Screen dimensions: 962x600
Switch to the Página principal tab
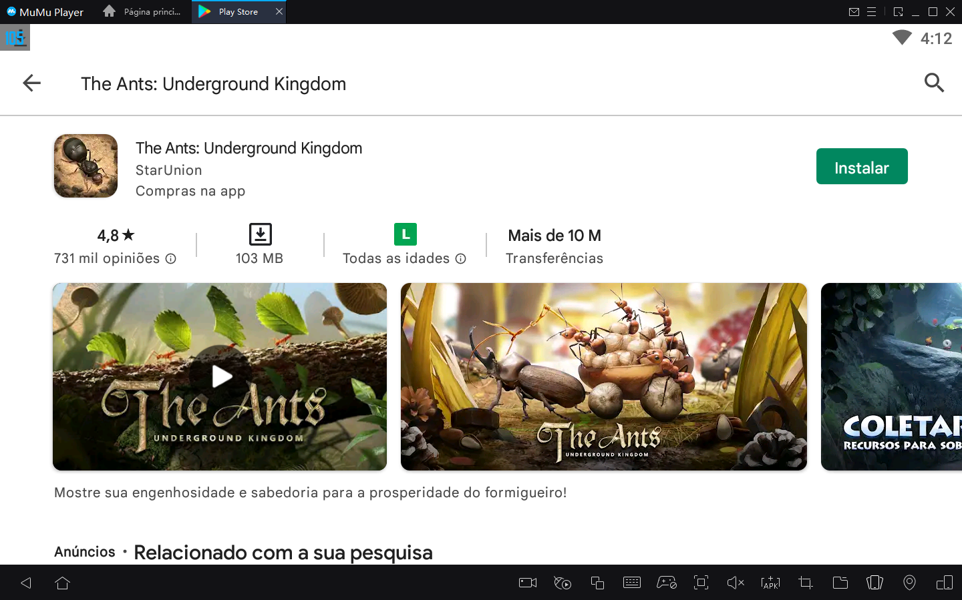(x=143, y=12)
